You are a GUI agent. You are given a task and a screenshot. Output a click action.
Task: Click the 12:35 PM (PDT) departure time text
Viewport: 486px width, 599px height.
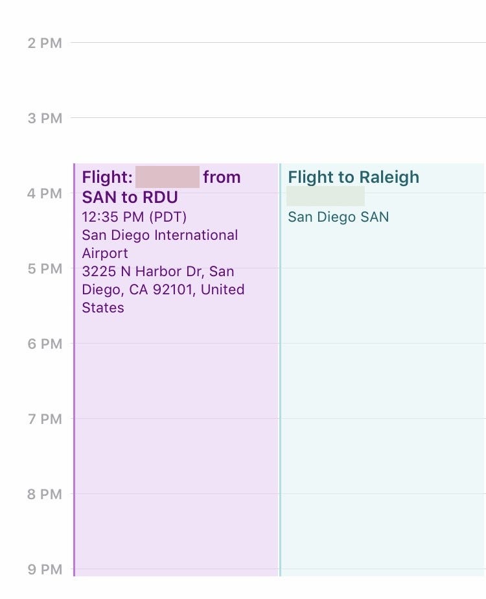click(134, 217)
